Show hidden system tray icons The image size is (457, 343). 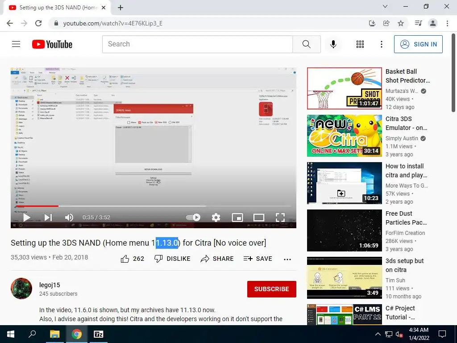[x=378, y=334]
